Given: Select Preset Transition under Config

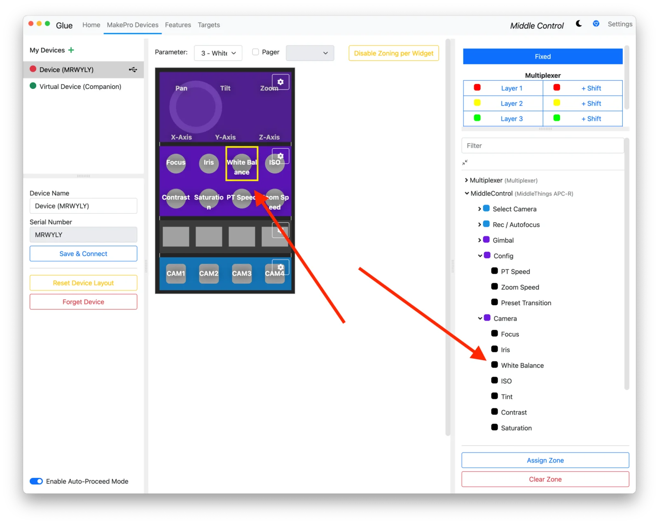Looking at the screenshot, I should (x=526, y=303).
